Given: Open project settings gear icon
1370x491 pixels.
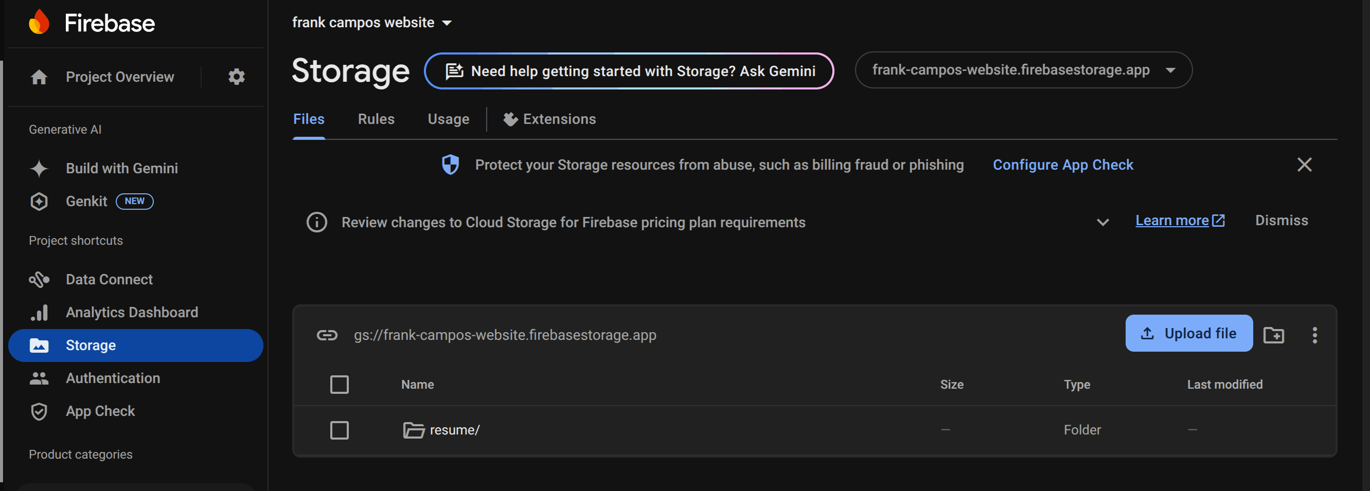Looking at the screenshot, I should (x=237, y=77).
